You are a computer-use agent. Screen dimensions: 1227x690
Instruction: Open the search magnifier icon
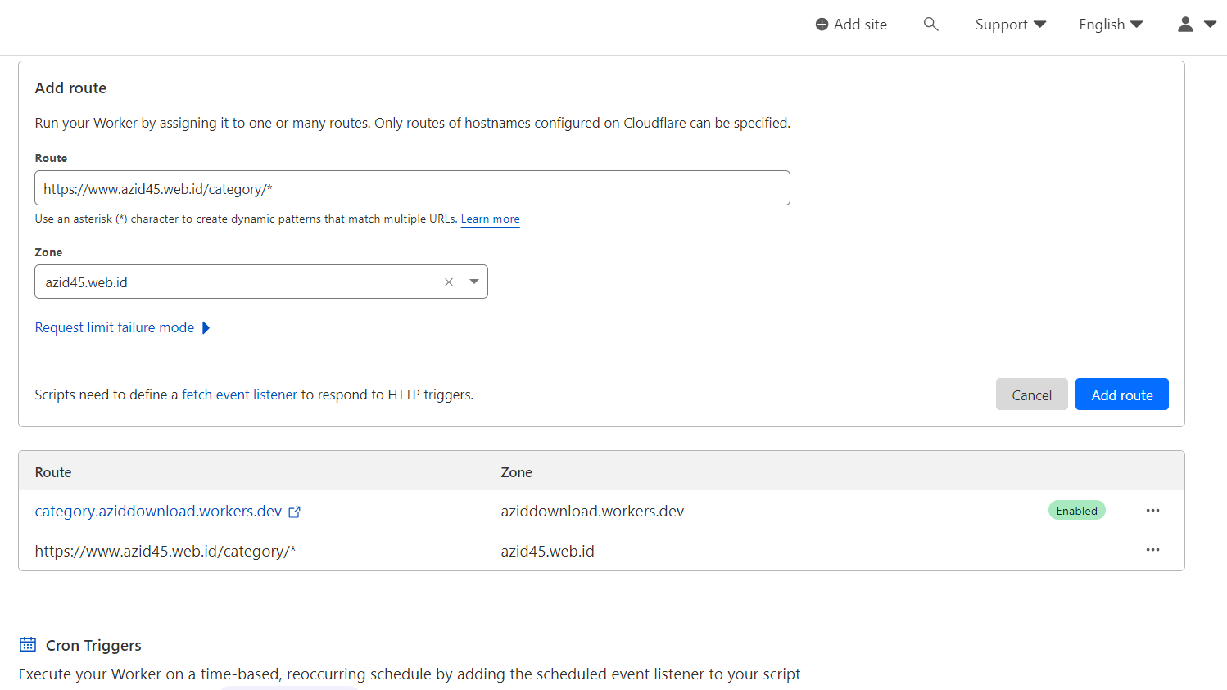coord(930,25)
